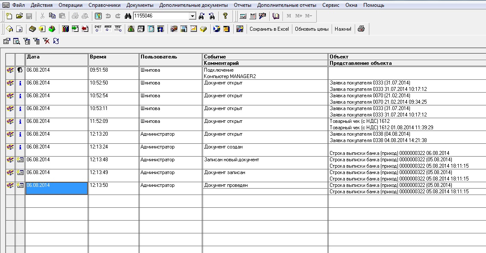Click the colored books icon
Viewport: 486px width, 253px height.
pyautogui.click(x=65, y=29)
